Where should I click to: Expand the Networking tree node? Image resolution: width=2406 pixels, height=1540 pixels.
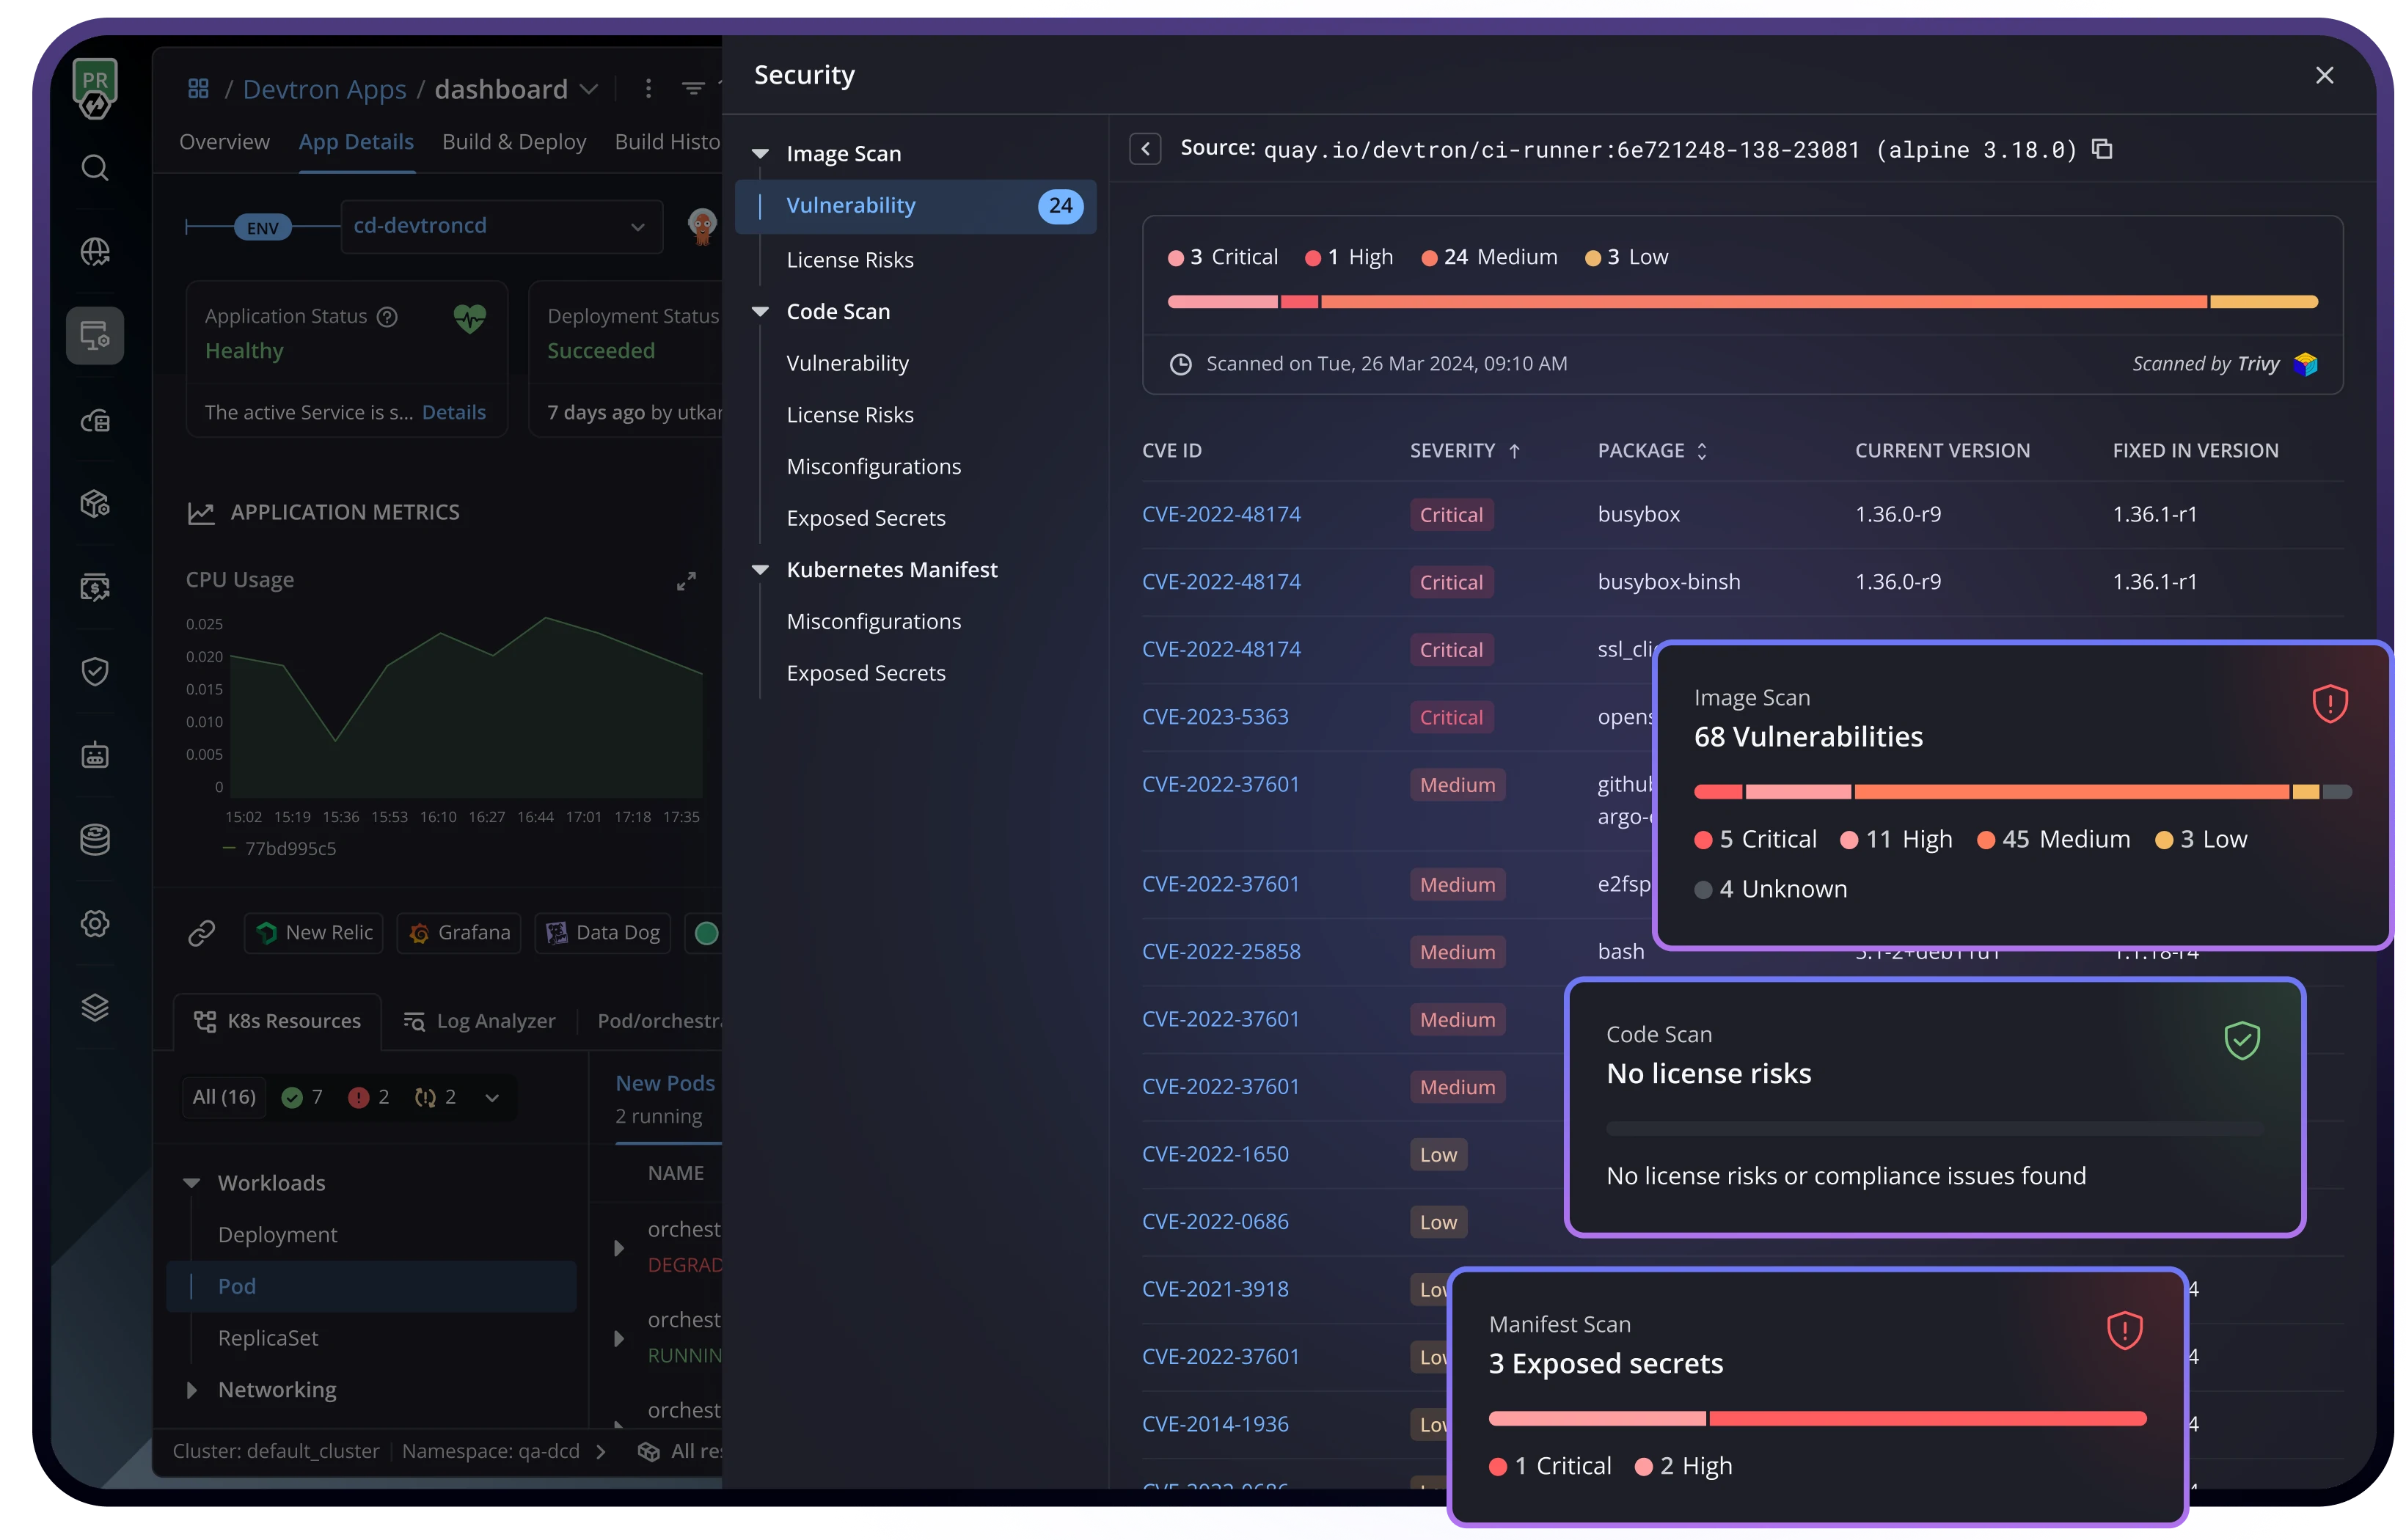coord(192,1390)
